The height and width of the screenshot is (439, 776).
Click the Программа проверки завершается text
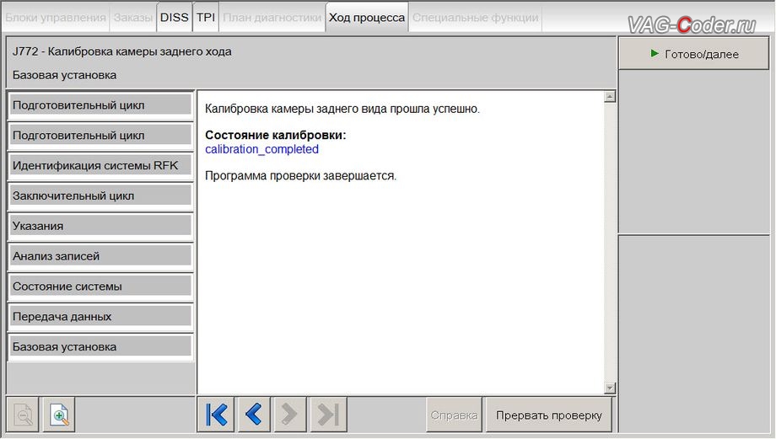click(x=301, y=176)
